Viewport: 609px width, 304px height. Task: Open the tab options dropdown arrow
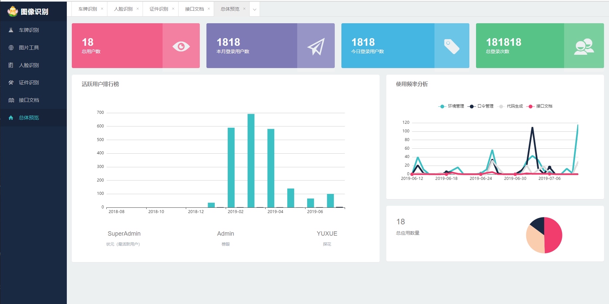[x=255, y=9]
